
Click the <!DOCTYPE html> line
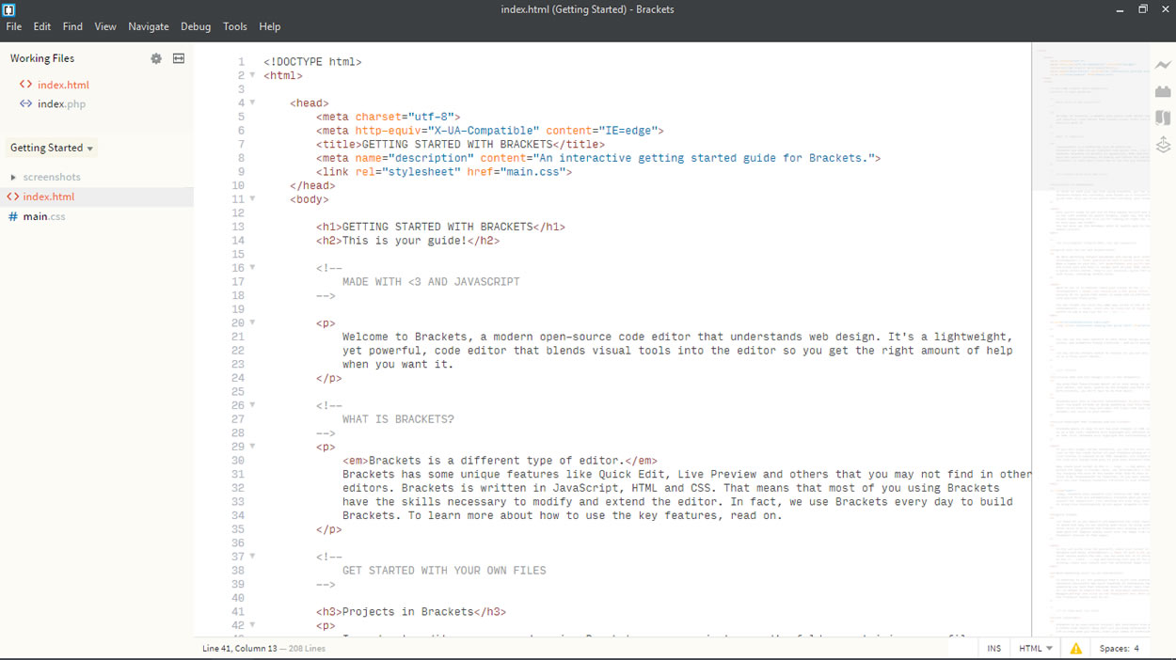[312, 62]
